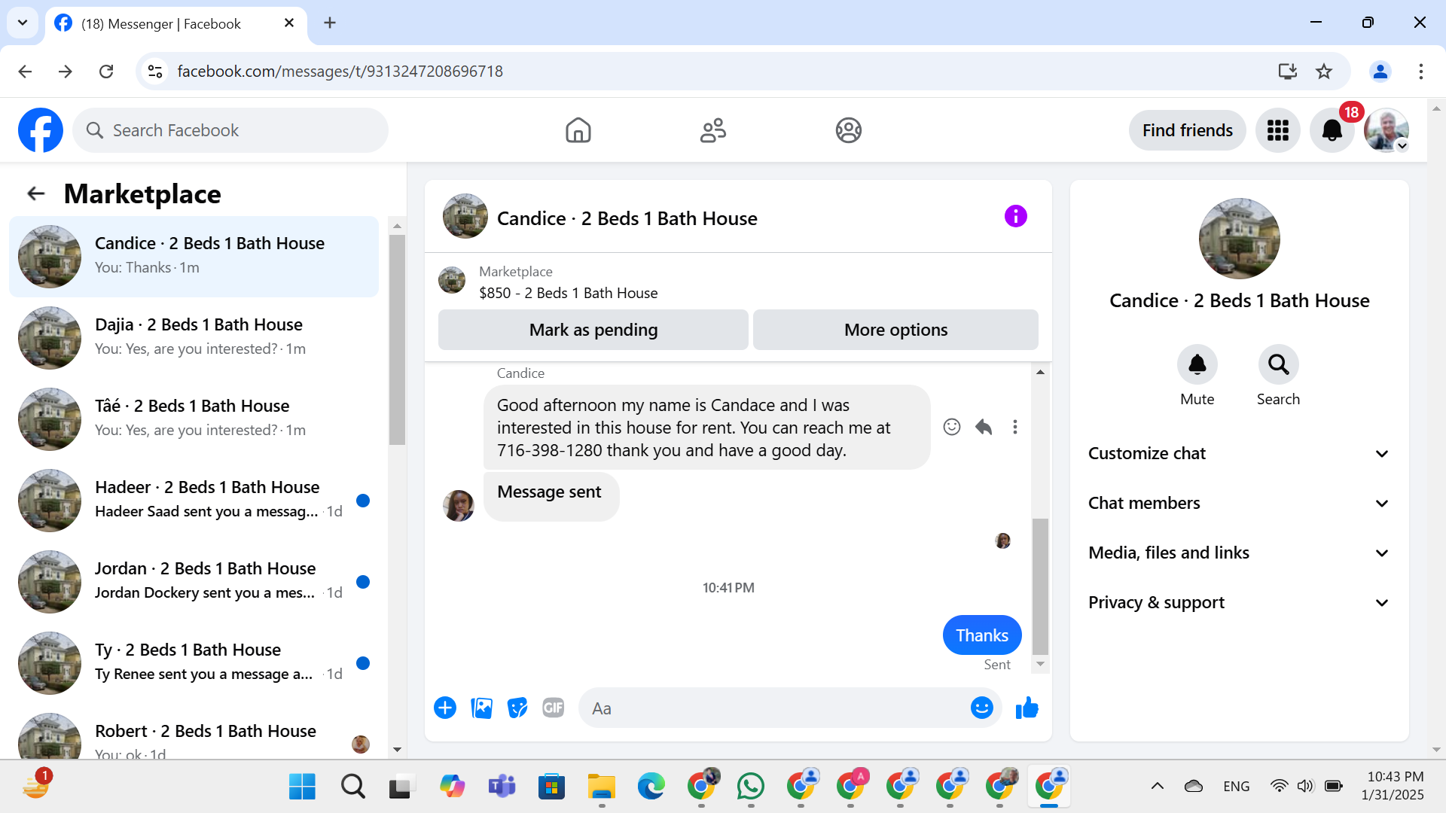Open the tab search dropdown arrow
Viewport: 1446px width, 813px height.
(x=23, y=23)
